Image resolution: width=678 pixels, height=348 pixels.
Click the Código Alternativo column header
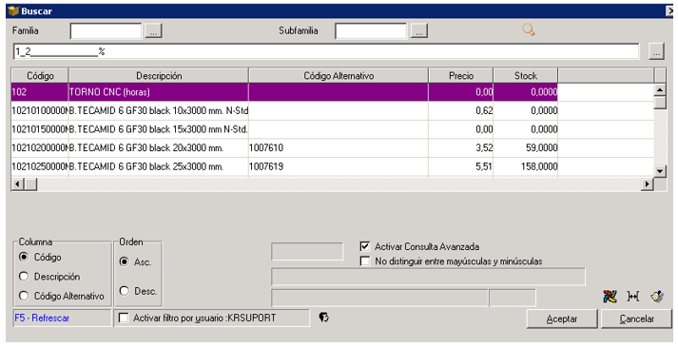[339, 76]
